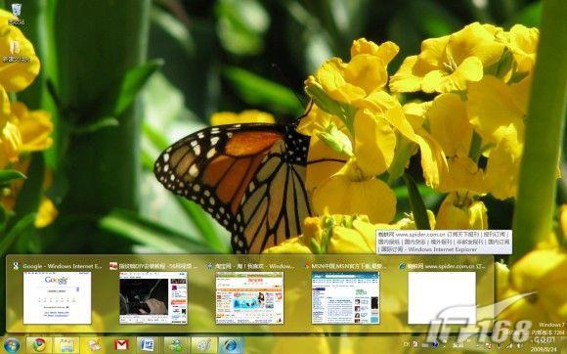
Task: Open the Recycle Bin desktop icon
Action: coord(17,14)
